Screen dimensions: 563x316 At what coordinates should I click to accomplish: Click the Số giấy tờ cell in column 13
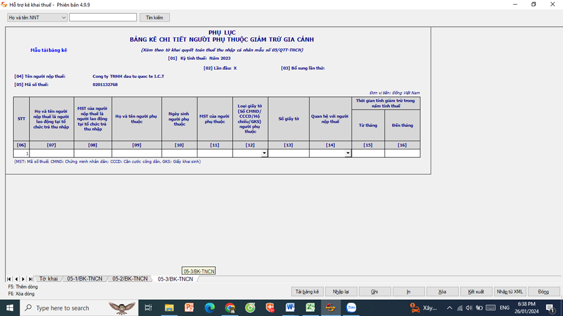289,153
